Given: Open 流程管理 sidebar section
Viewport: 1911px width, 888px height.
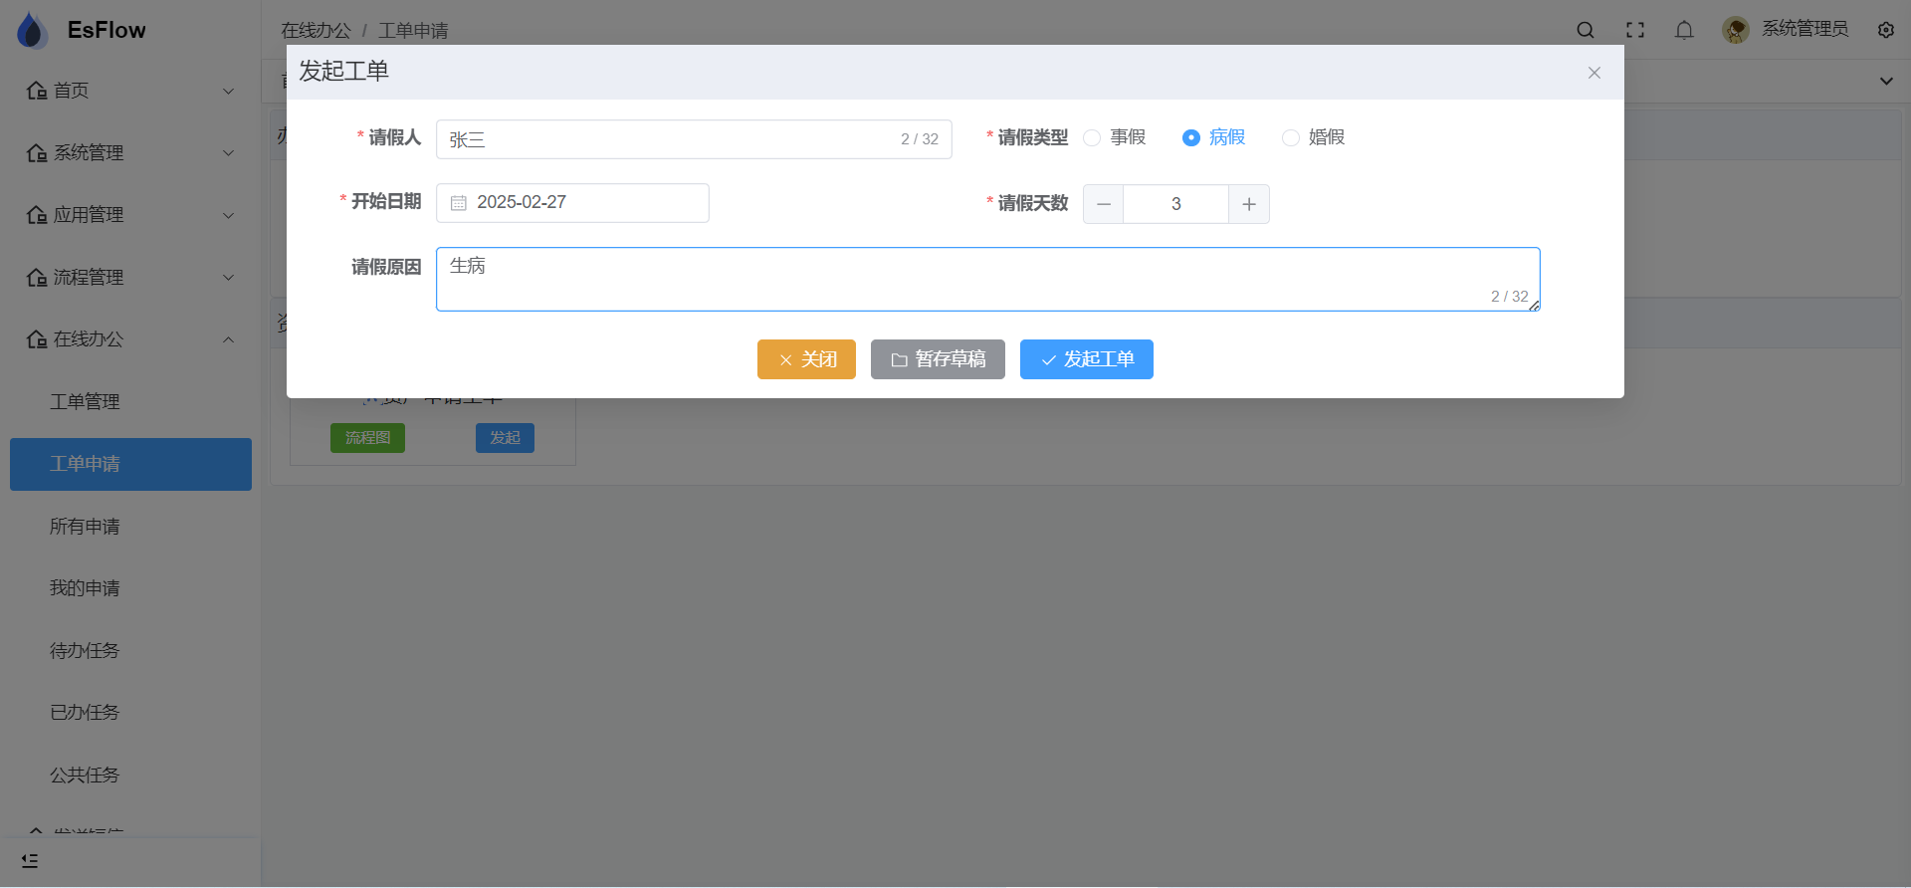Looking at the screenshot, I should pyautogui.click(x=130, y=277).
